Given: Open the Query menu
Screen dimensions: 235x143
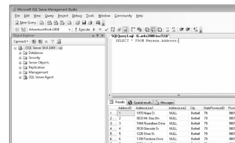Looking at the screenshot, I should pyautogui.click(x=49, y=16).
